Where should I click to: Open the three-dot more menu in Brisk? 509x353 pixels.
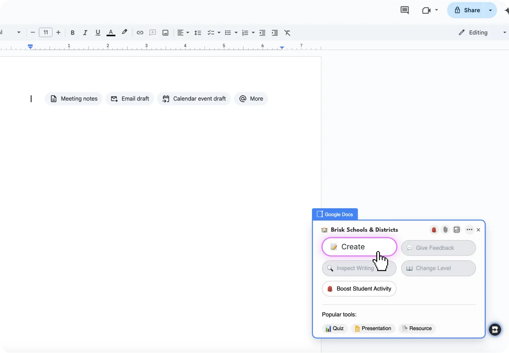point(469,230)
